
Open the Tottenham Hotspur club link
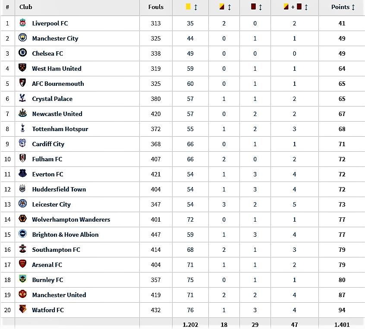pos(60,129)
